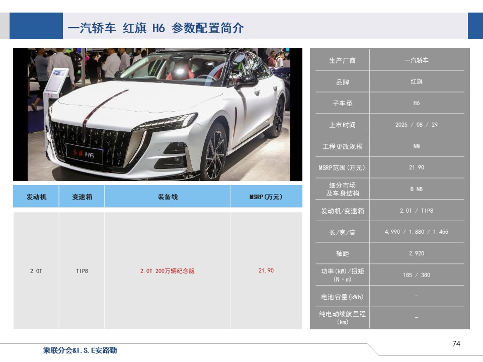Image resolution: width=483 pixels, height=362 pixels.
Task: Click the 185 / 380 power value
Action: (417, 275)
